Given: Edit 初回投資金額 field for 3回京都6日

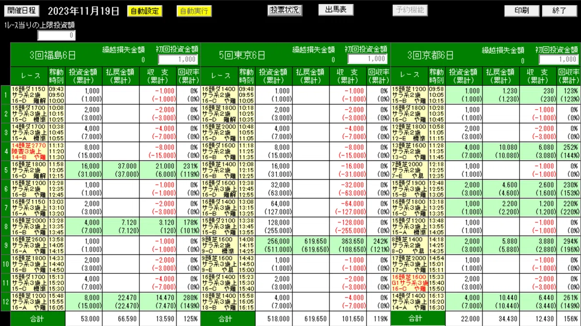Looking at the screenshot, I should (x=559, y=59).
